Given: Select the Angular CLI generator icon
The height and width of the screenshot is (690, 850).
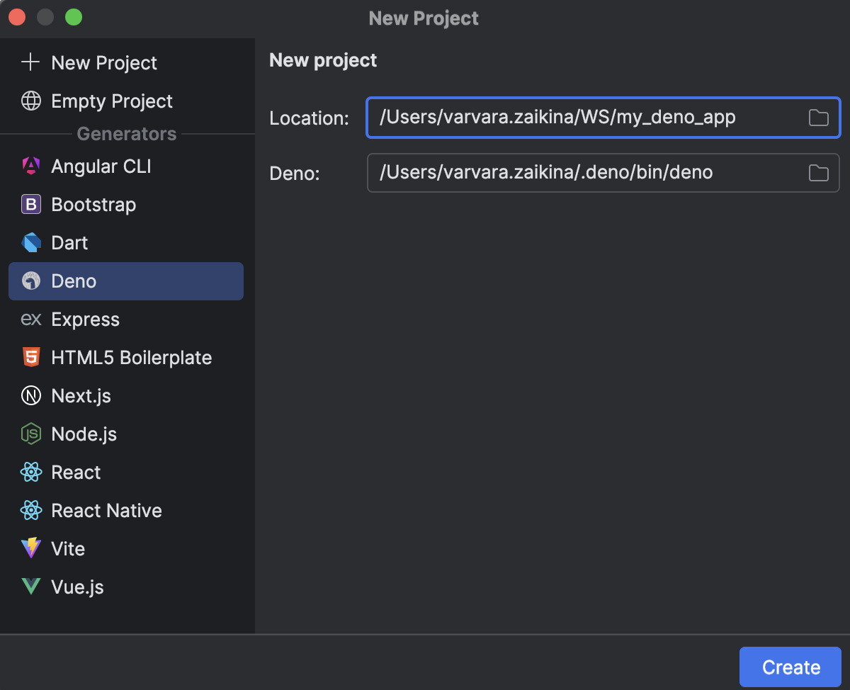Looking at the screenshot, I should (31, 166).
